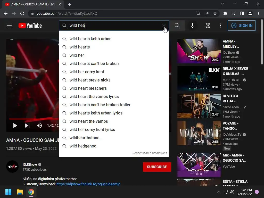Open the Chrome profile icon
The height and width of the screenshot is (198, 264).
tap(250, 13)
